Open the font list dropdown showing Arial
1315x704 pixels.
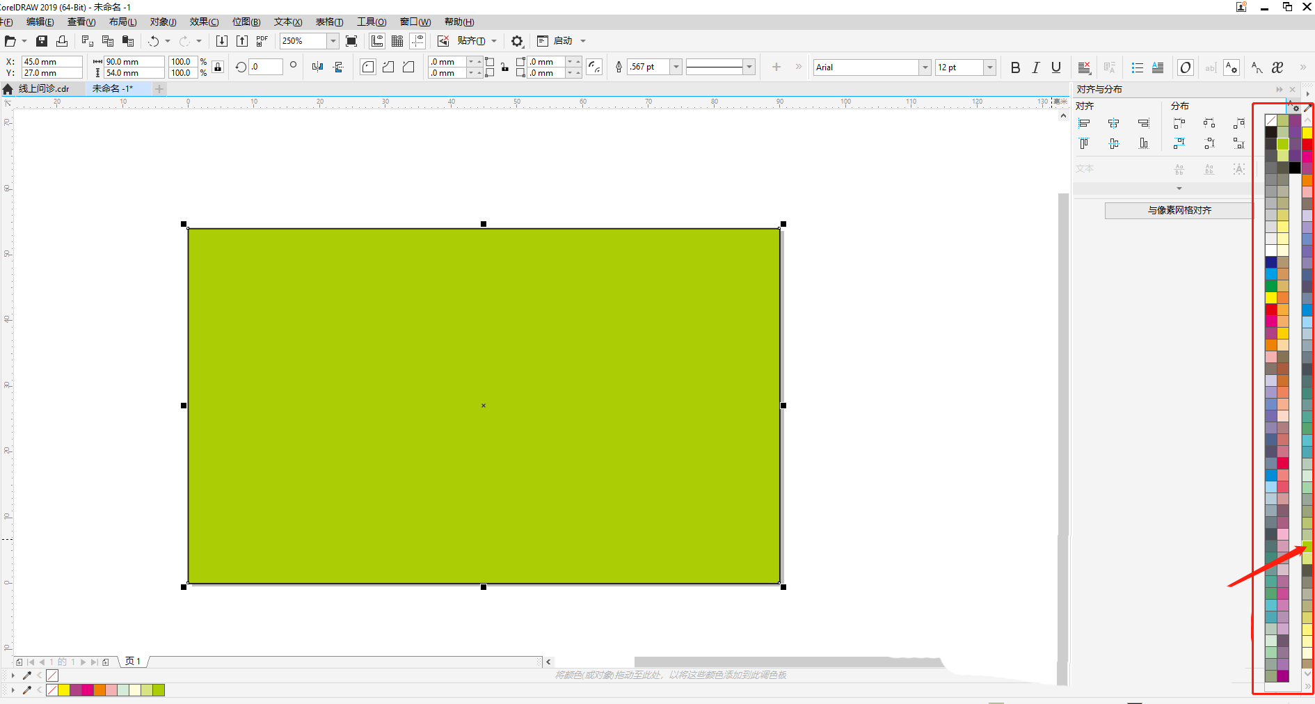pos(925,67)
